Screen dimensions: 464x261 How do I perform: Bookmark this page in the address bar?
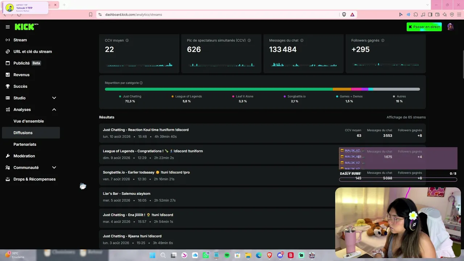click(91, 14)
